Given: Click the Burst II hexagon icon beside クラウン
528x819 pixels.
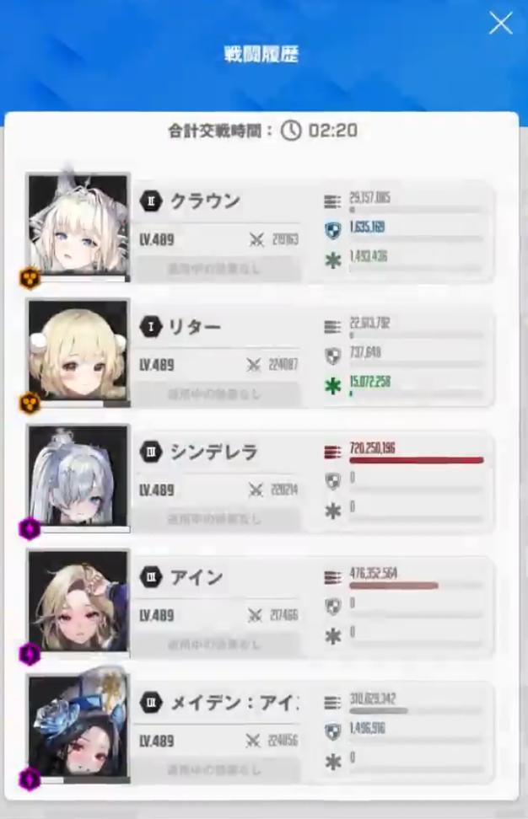Looking at the screenshot, I should pyautogui.click(x=151, y=201).
